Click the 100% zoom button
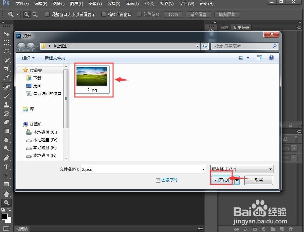The image size is (304, 232). (173, 14)
